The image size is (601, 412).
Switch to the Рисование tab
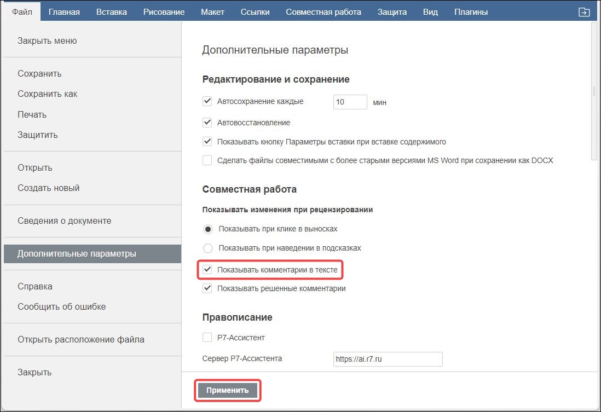click(x=164, y=12)
